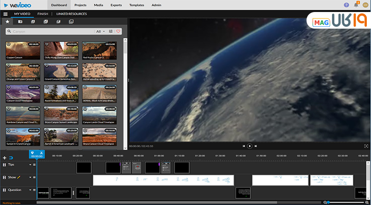Open the All media type dropdown

[100, 31]
